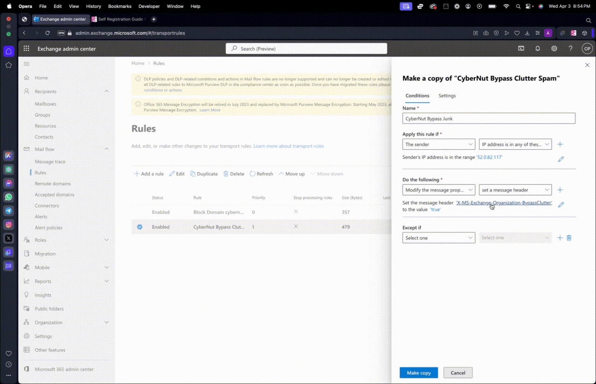
Task: Click the Cancel button
Action: 458,373
